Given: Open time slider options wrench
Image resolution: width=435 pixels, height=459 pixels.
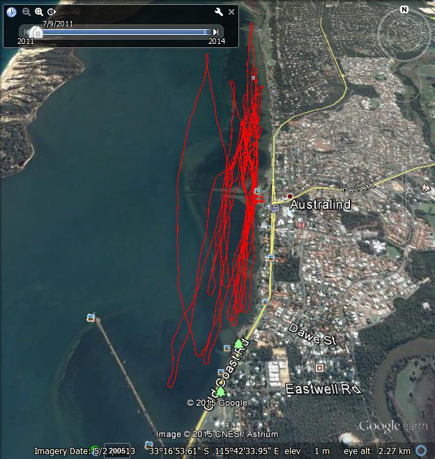Looking at the screenshot, I should pos(218,12).
